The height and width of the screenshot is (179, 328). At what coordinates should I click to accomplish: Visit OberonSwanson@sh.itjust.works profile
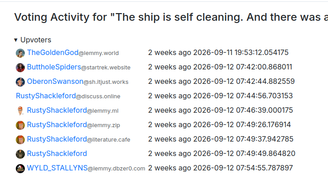(x=78, y=81)
